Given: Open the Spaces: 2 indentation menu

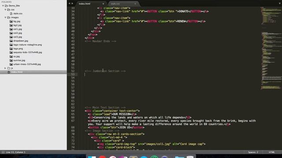Looking at the screenshot, I should click(253, 152).
